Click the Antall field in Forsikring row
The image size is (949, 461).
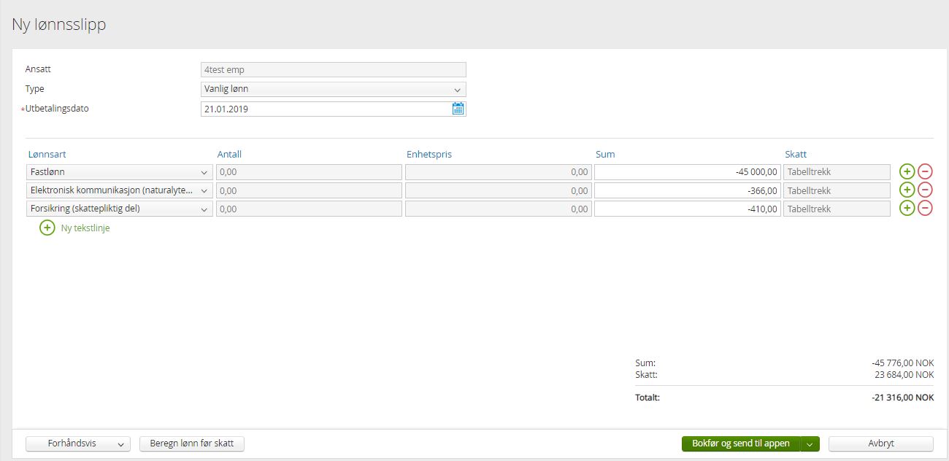[x=309, y=209]
